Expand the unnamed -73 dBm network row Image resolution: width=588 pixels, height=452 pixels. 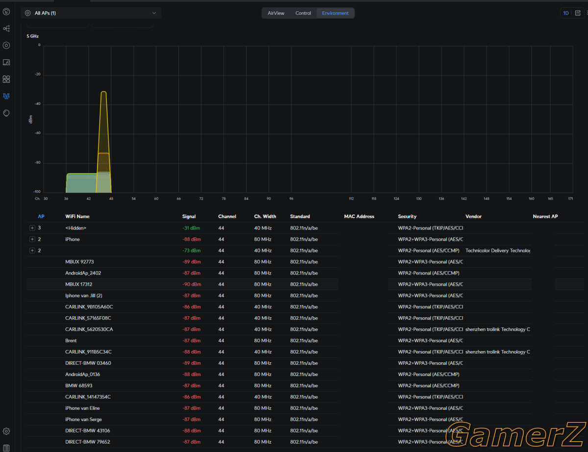coord(32,251)
